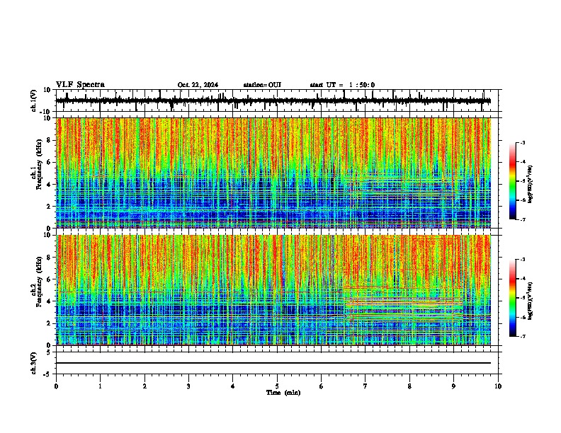The height and width of the screenshot is (433, 561).
Task: Click the "8" kHz tick on ch.1 spectrogram axis
Action: click(x=49, y=140)
